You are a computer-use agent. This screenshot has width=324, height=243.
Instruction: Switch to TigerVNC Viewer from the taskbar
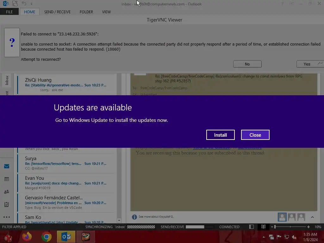point(86,237)
